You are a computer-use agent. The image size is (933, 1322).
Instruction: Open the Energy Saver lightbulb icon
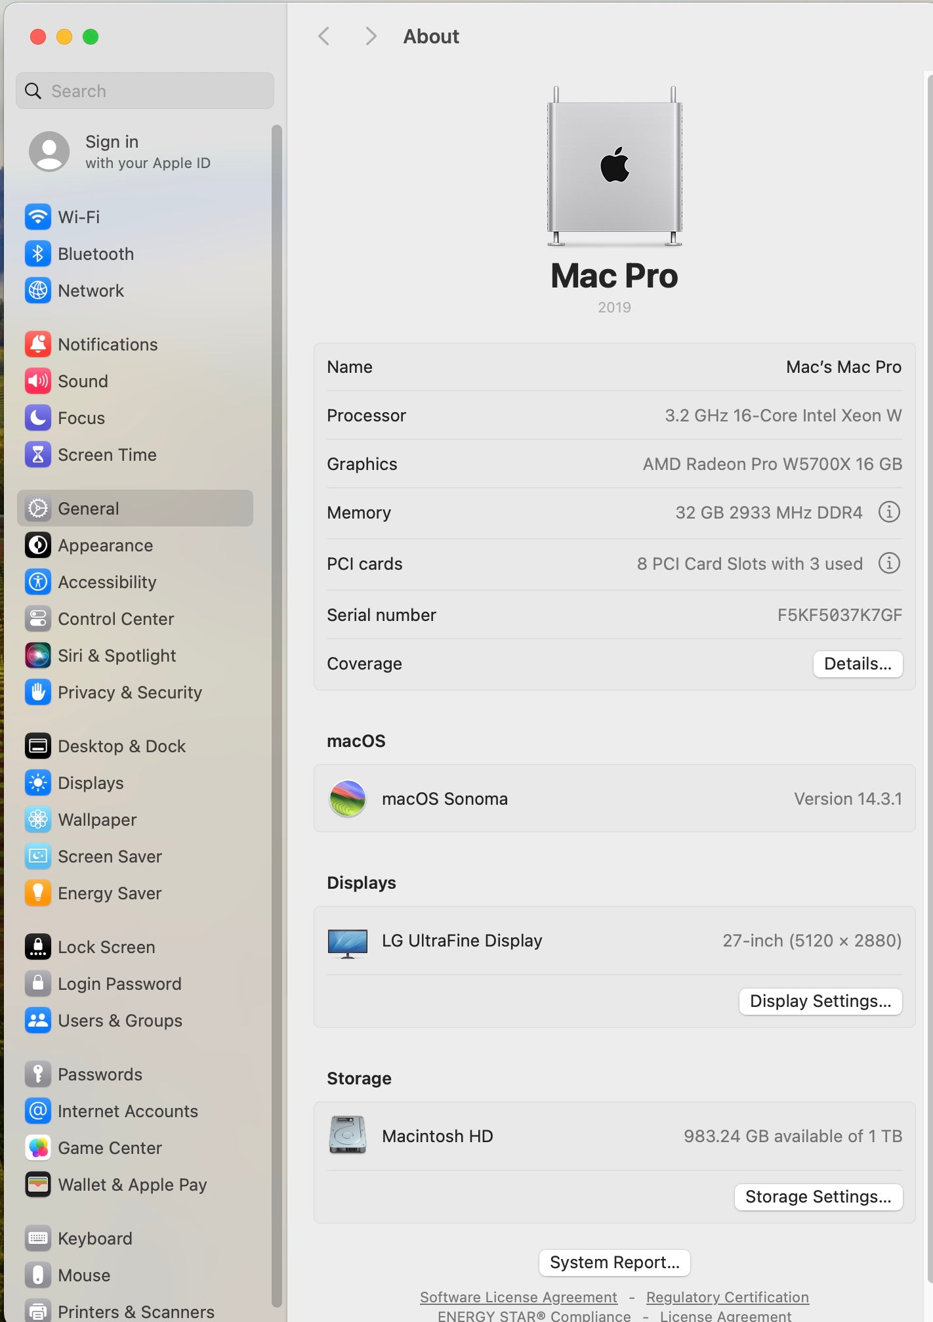[x=38, y=893]
